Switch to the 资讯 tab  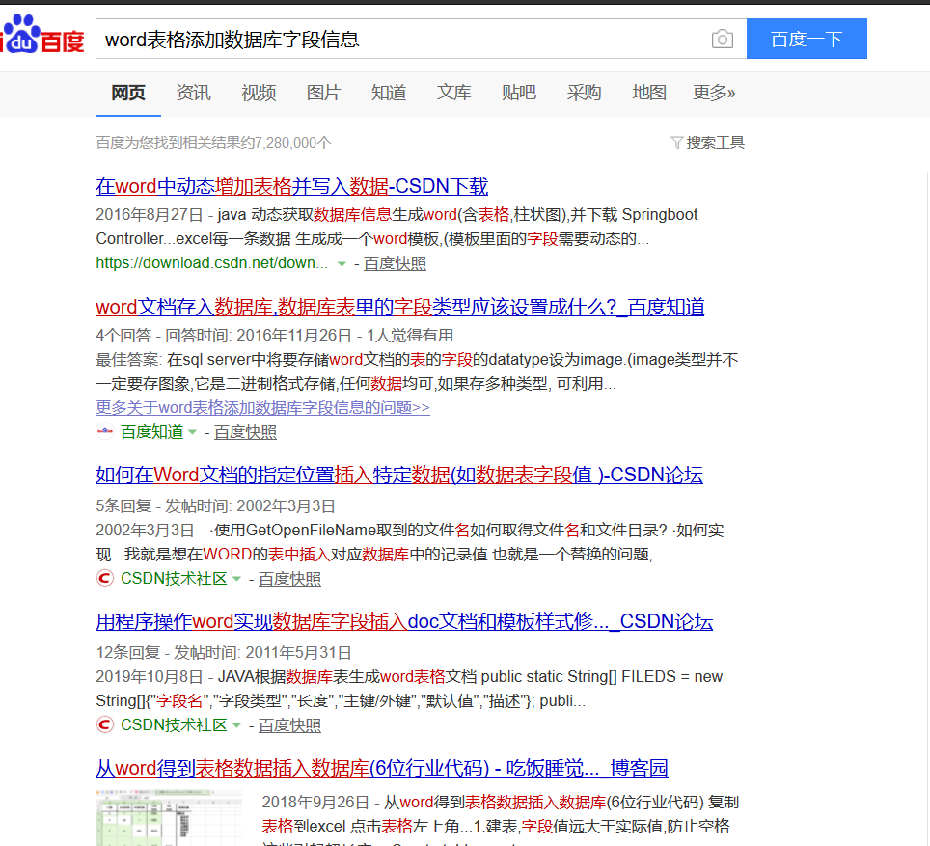tap(193, 93)
